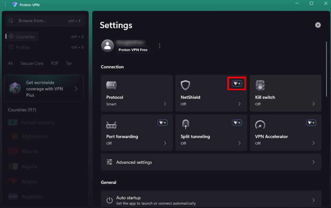Open Advanced settings row

211,162
